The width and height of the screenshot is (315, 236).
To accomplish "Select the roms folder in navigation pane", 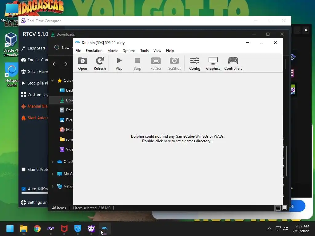I will coord(66,140).
